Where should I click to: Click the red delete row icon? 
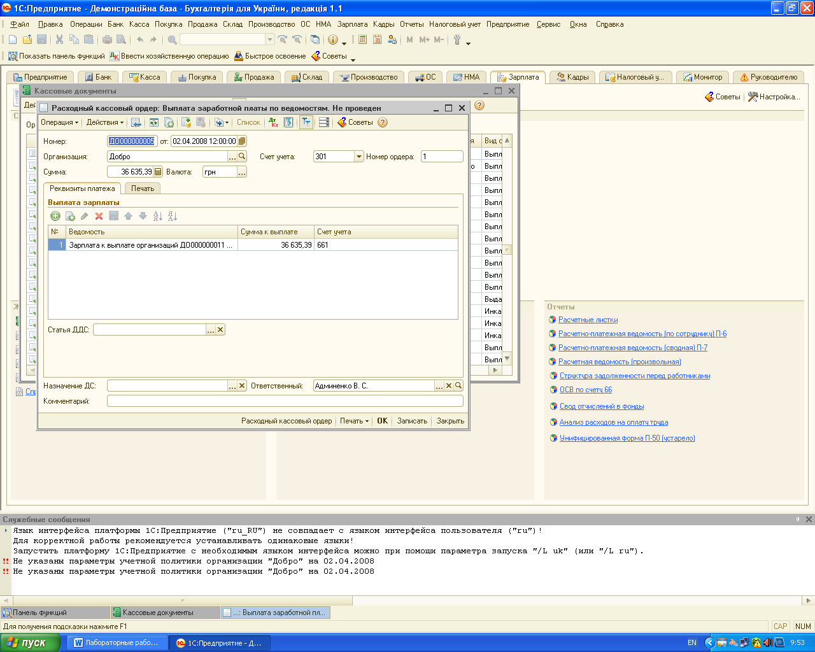click(x=99, y=216)
